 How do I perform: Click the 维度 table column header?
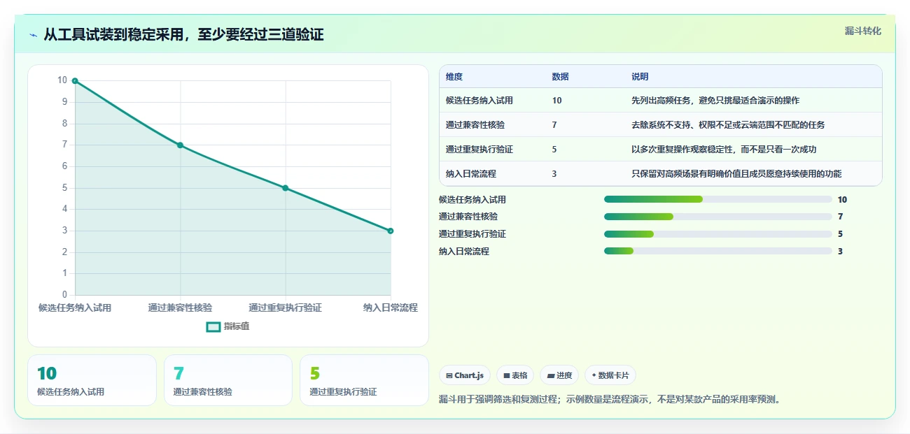tap(454, 77)
